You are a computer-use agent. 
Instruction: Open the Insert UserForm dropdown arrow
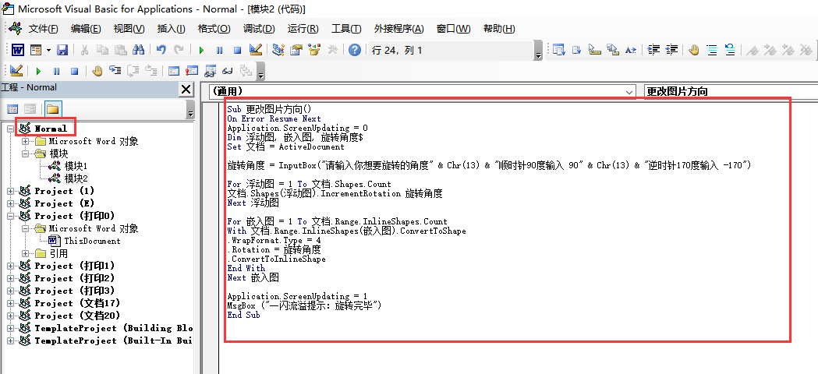click(48, 50)
